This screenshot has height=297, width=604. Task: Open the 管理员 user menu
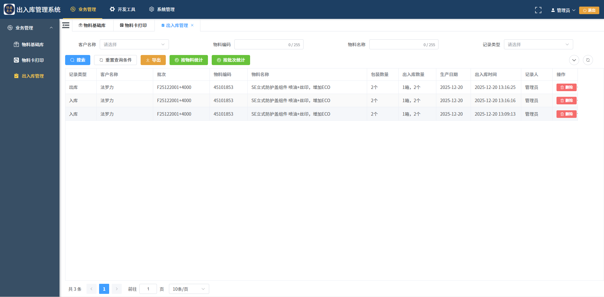563,10
